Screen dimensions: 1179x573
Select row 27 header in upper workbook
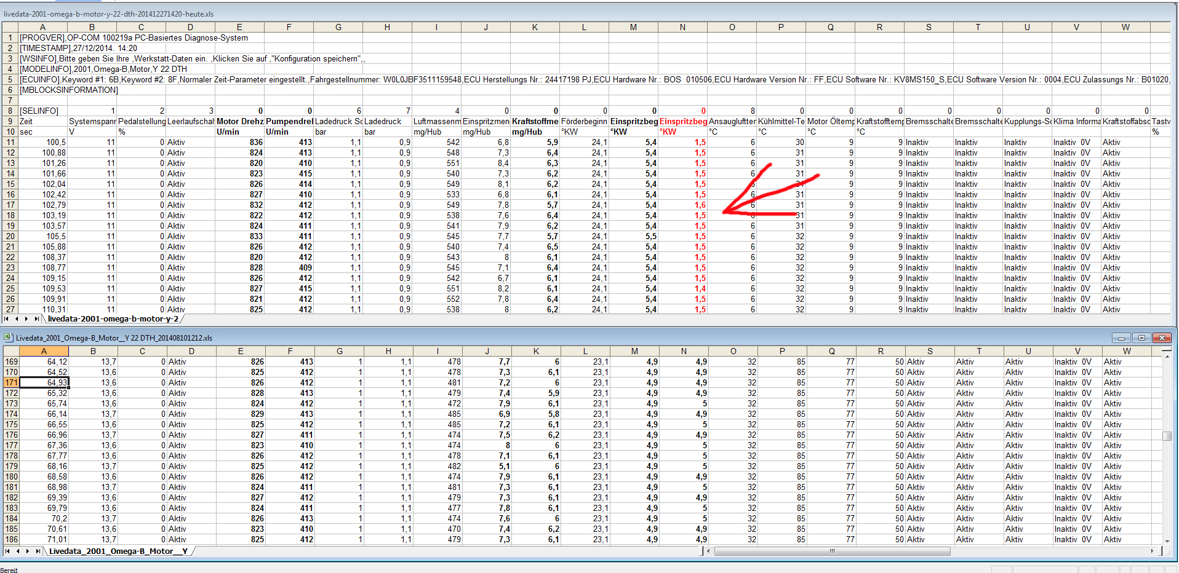(x=10, y=309)
